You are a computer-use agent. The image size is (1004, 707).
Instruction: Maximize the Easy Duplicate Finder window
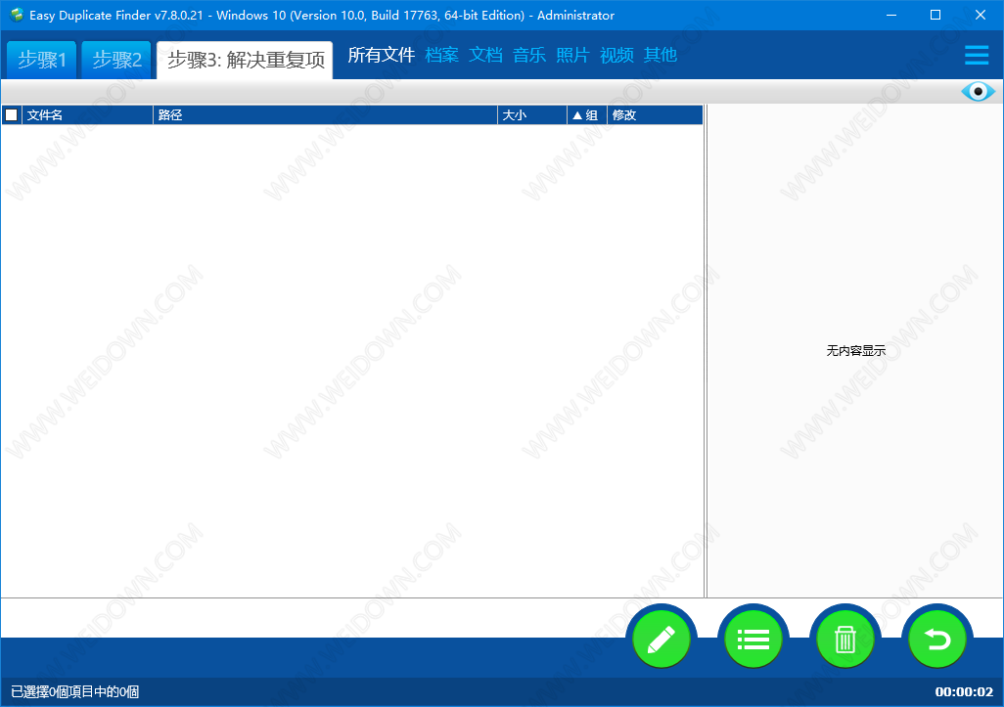click(x=936, y=15)
